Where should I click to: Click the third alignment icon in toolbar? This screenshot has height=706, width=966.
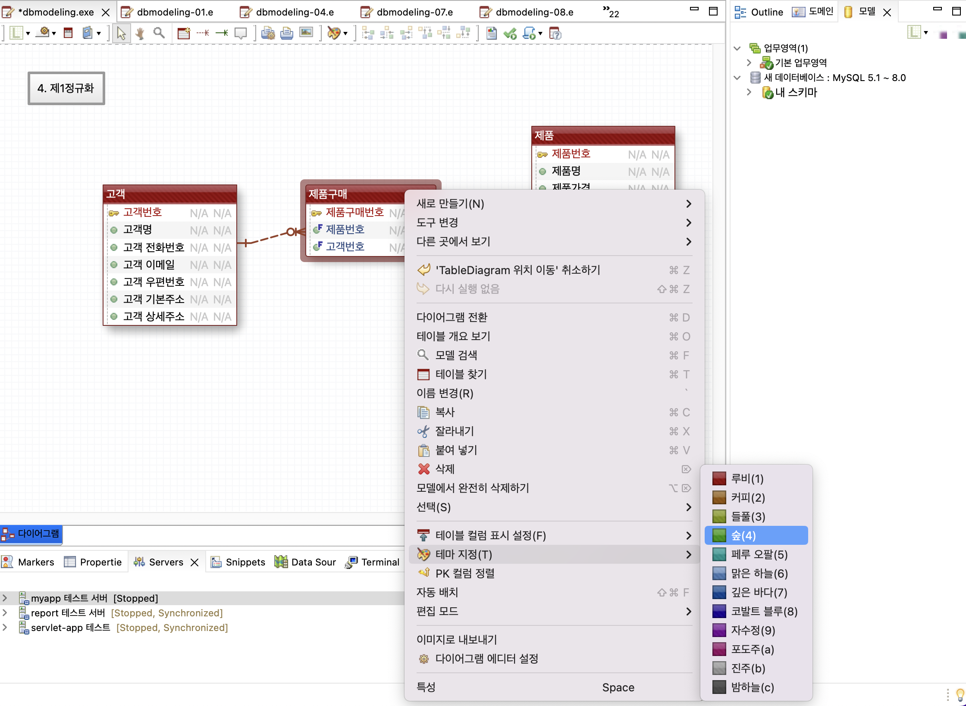[x=406, y=33]
